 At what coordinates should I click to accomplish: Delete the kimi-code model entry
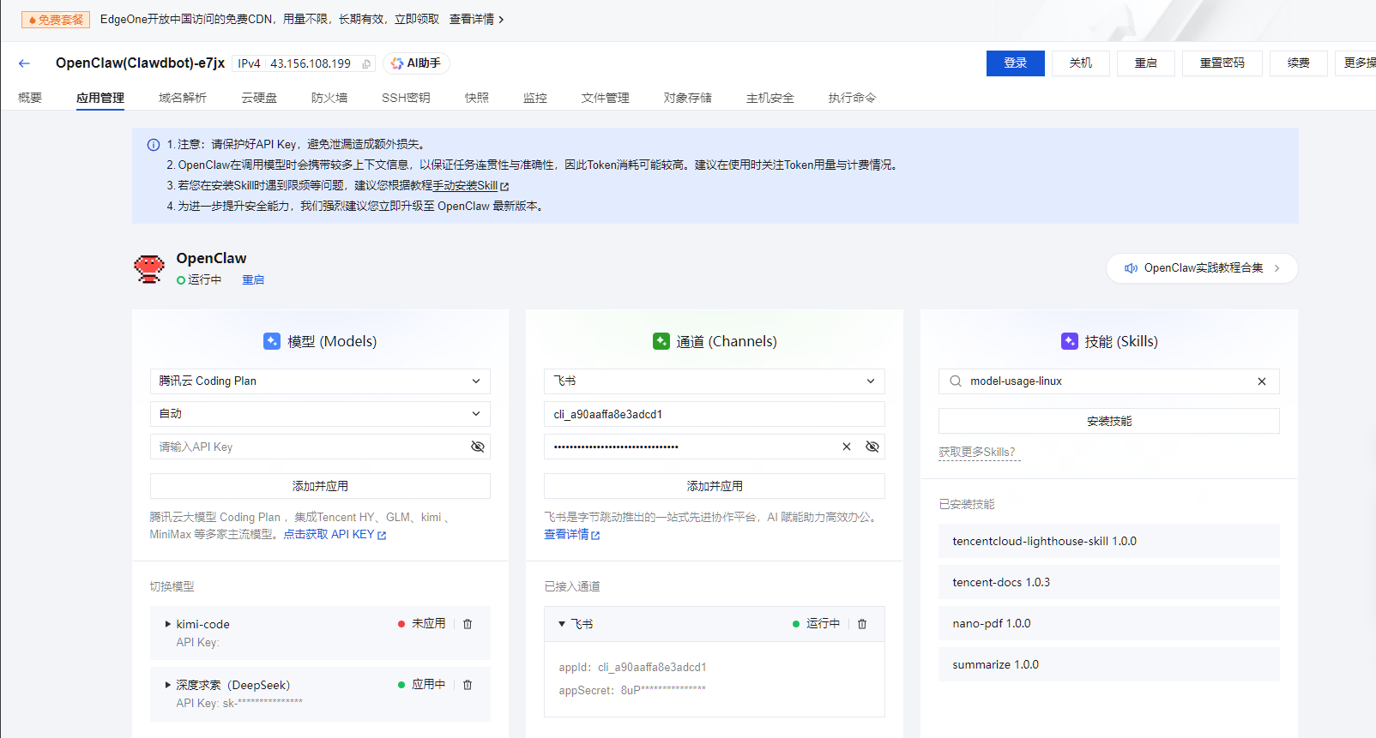(x=468, y=624)
